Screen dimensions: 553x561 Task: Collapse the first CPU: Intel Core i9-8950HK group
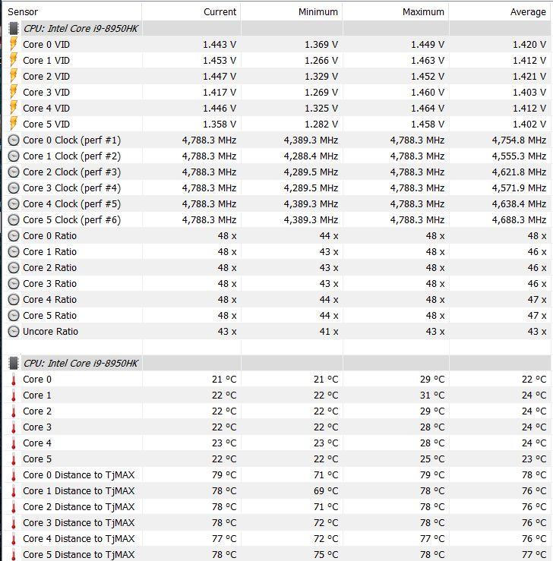tap(81, 29)
